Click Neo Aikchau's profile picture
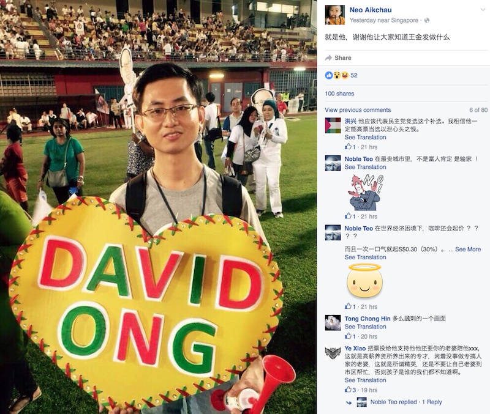Viewport: 490px width, 414px height. (334, 15)
